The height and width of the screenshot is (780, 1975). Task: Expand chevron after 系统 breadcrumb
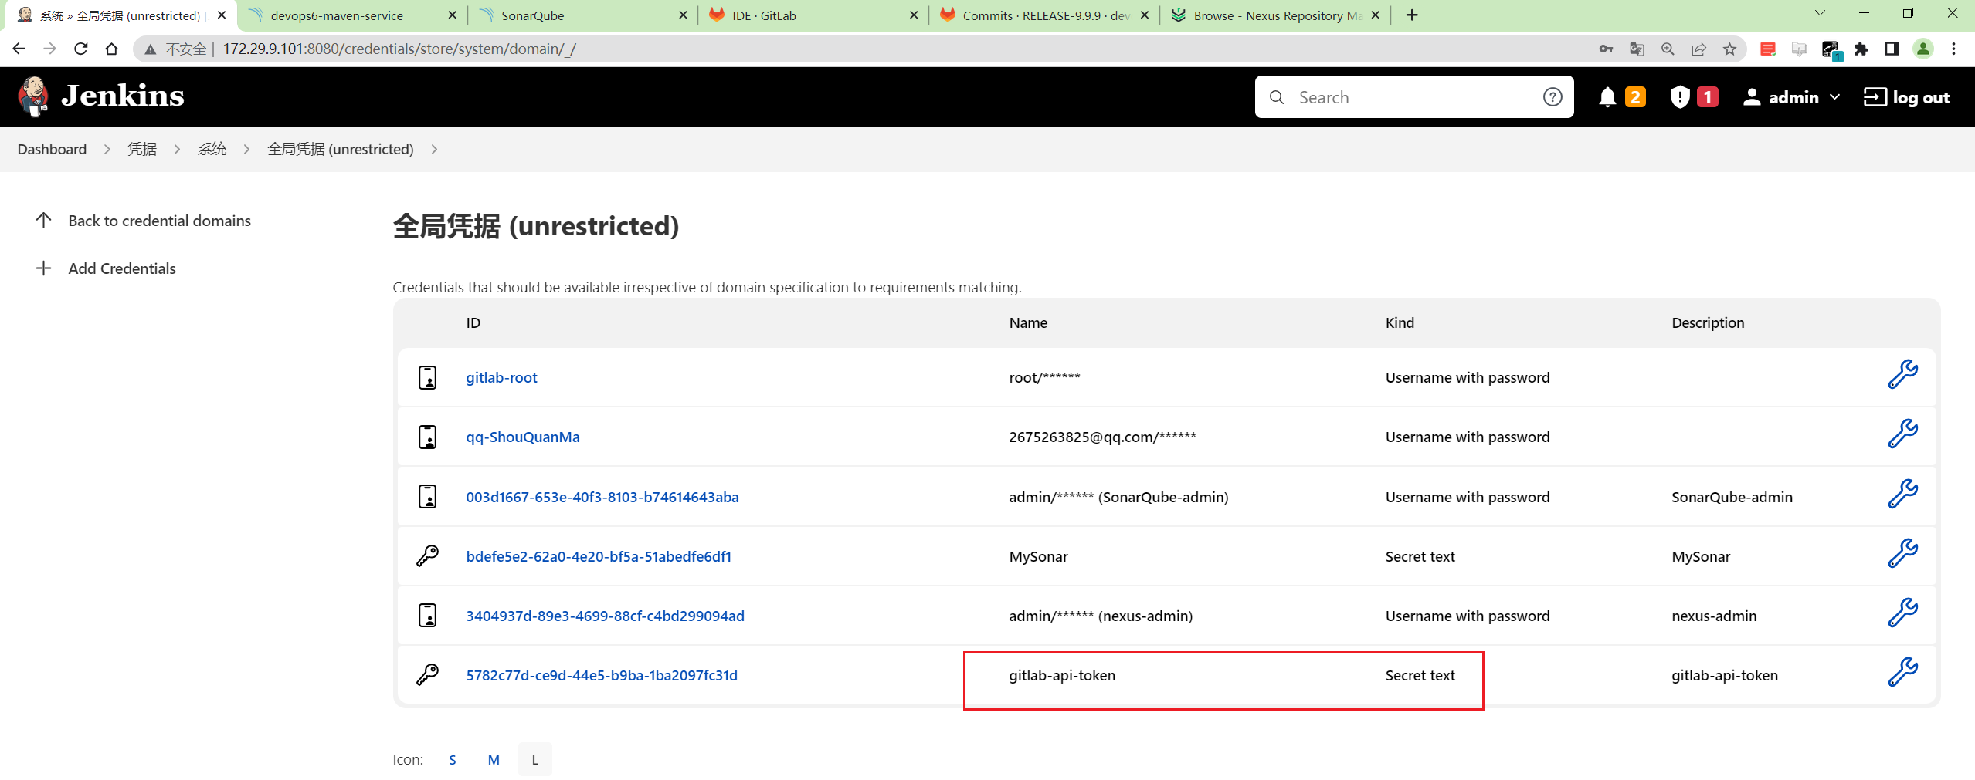coord(247,150)
